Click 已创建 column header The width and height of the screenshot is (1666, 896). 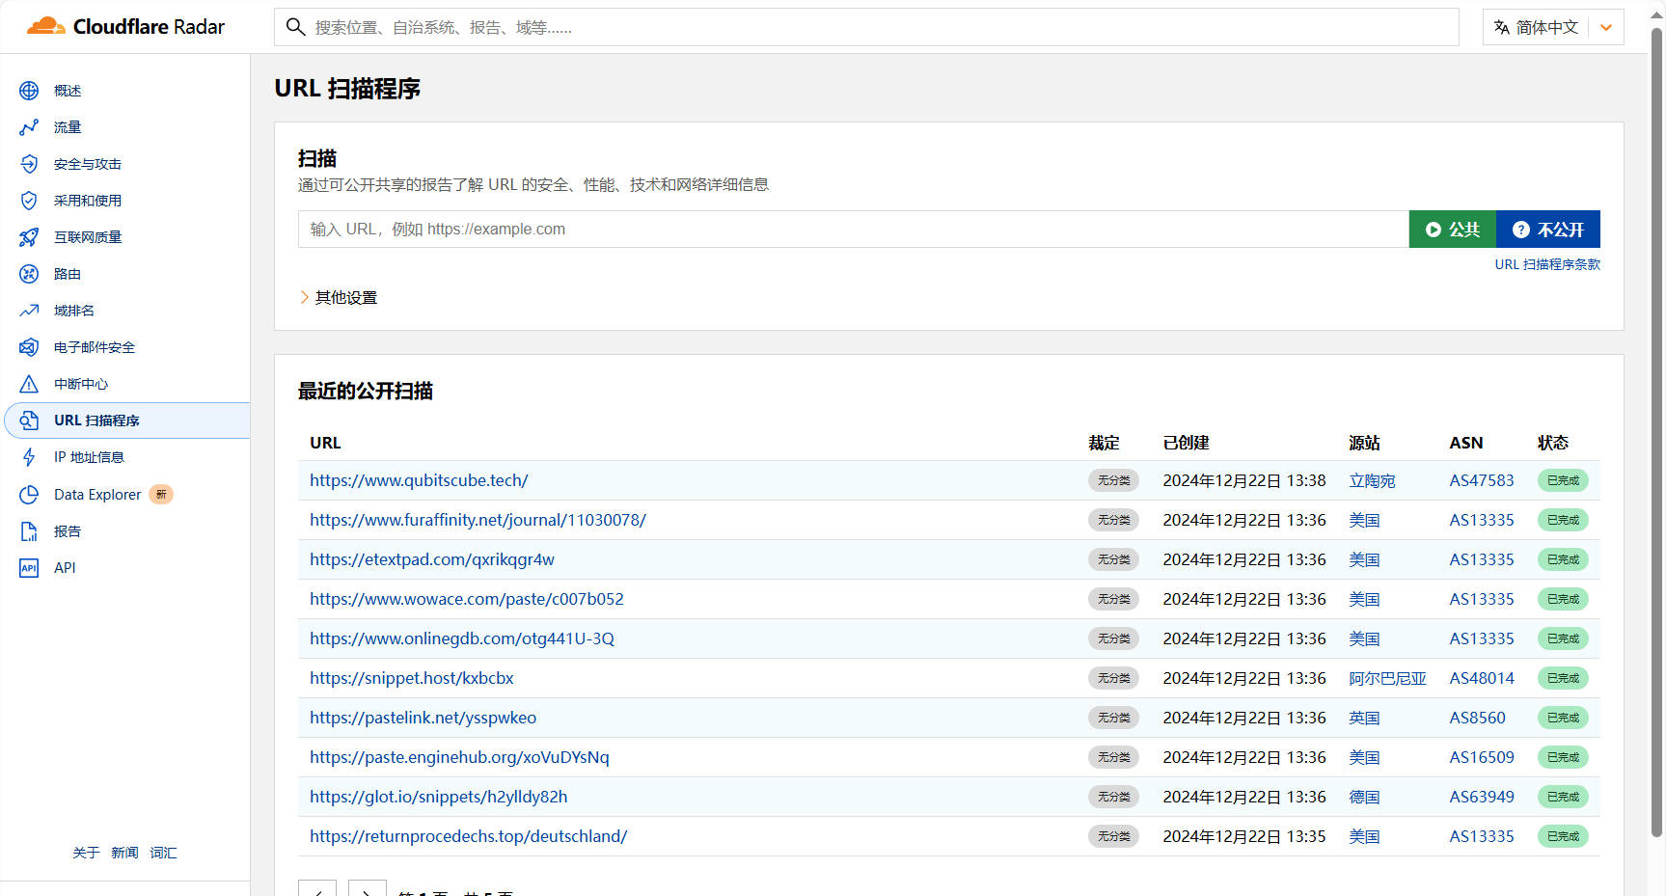1186,443
